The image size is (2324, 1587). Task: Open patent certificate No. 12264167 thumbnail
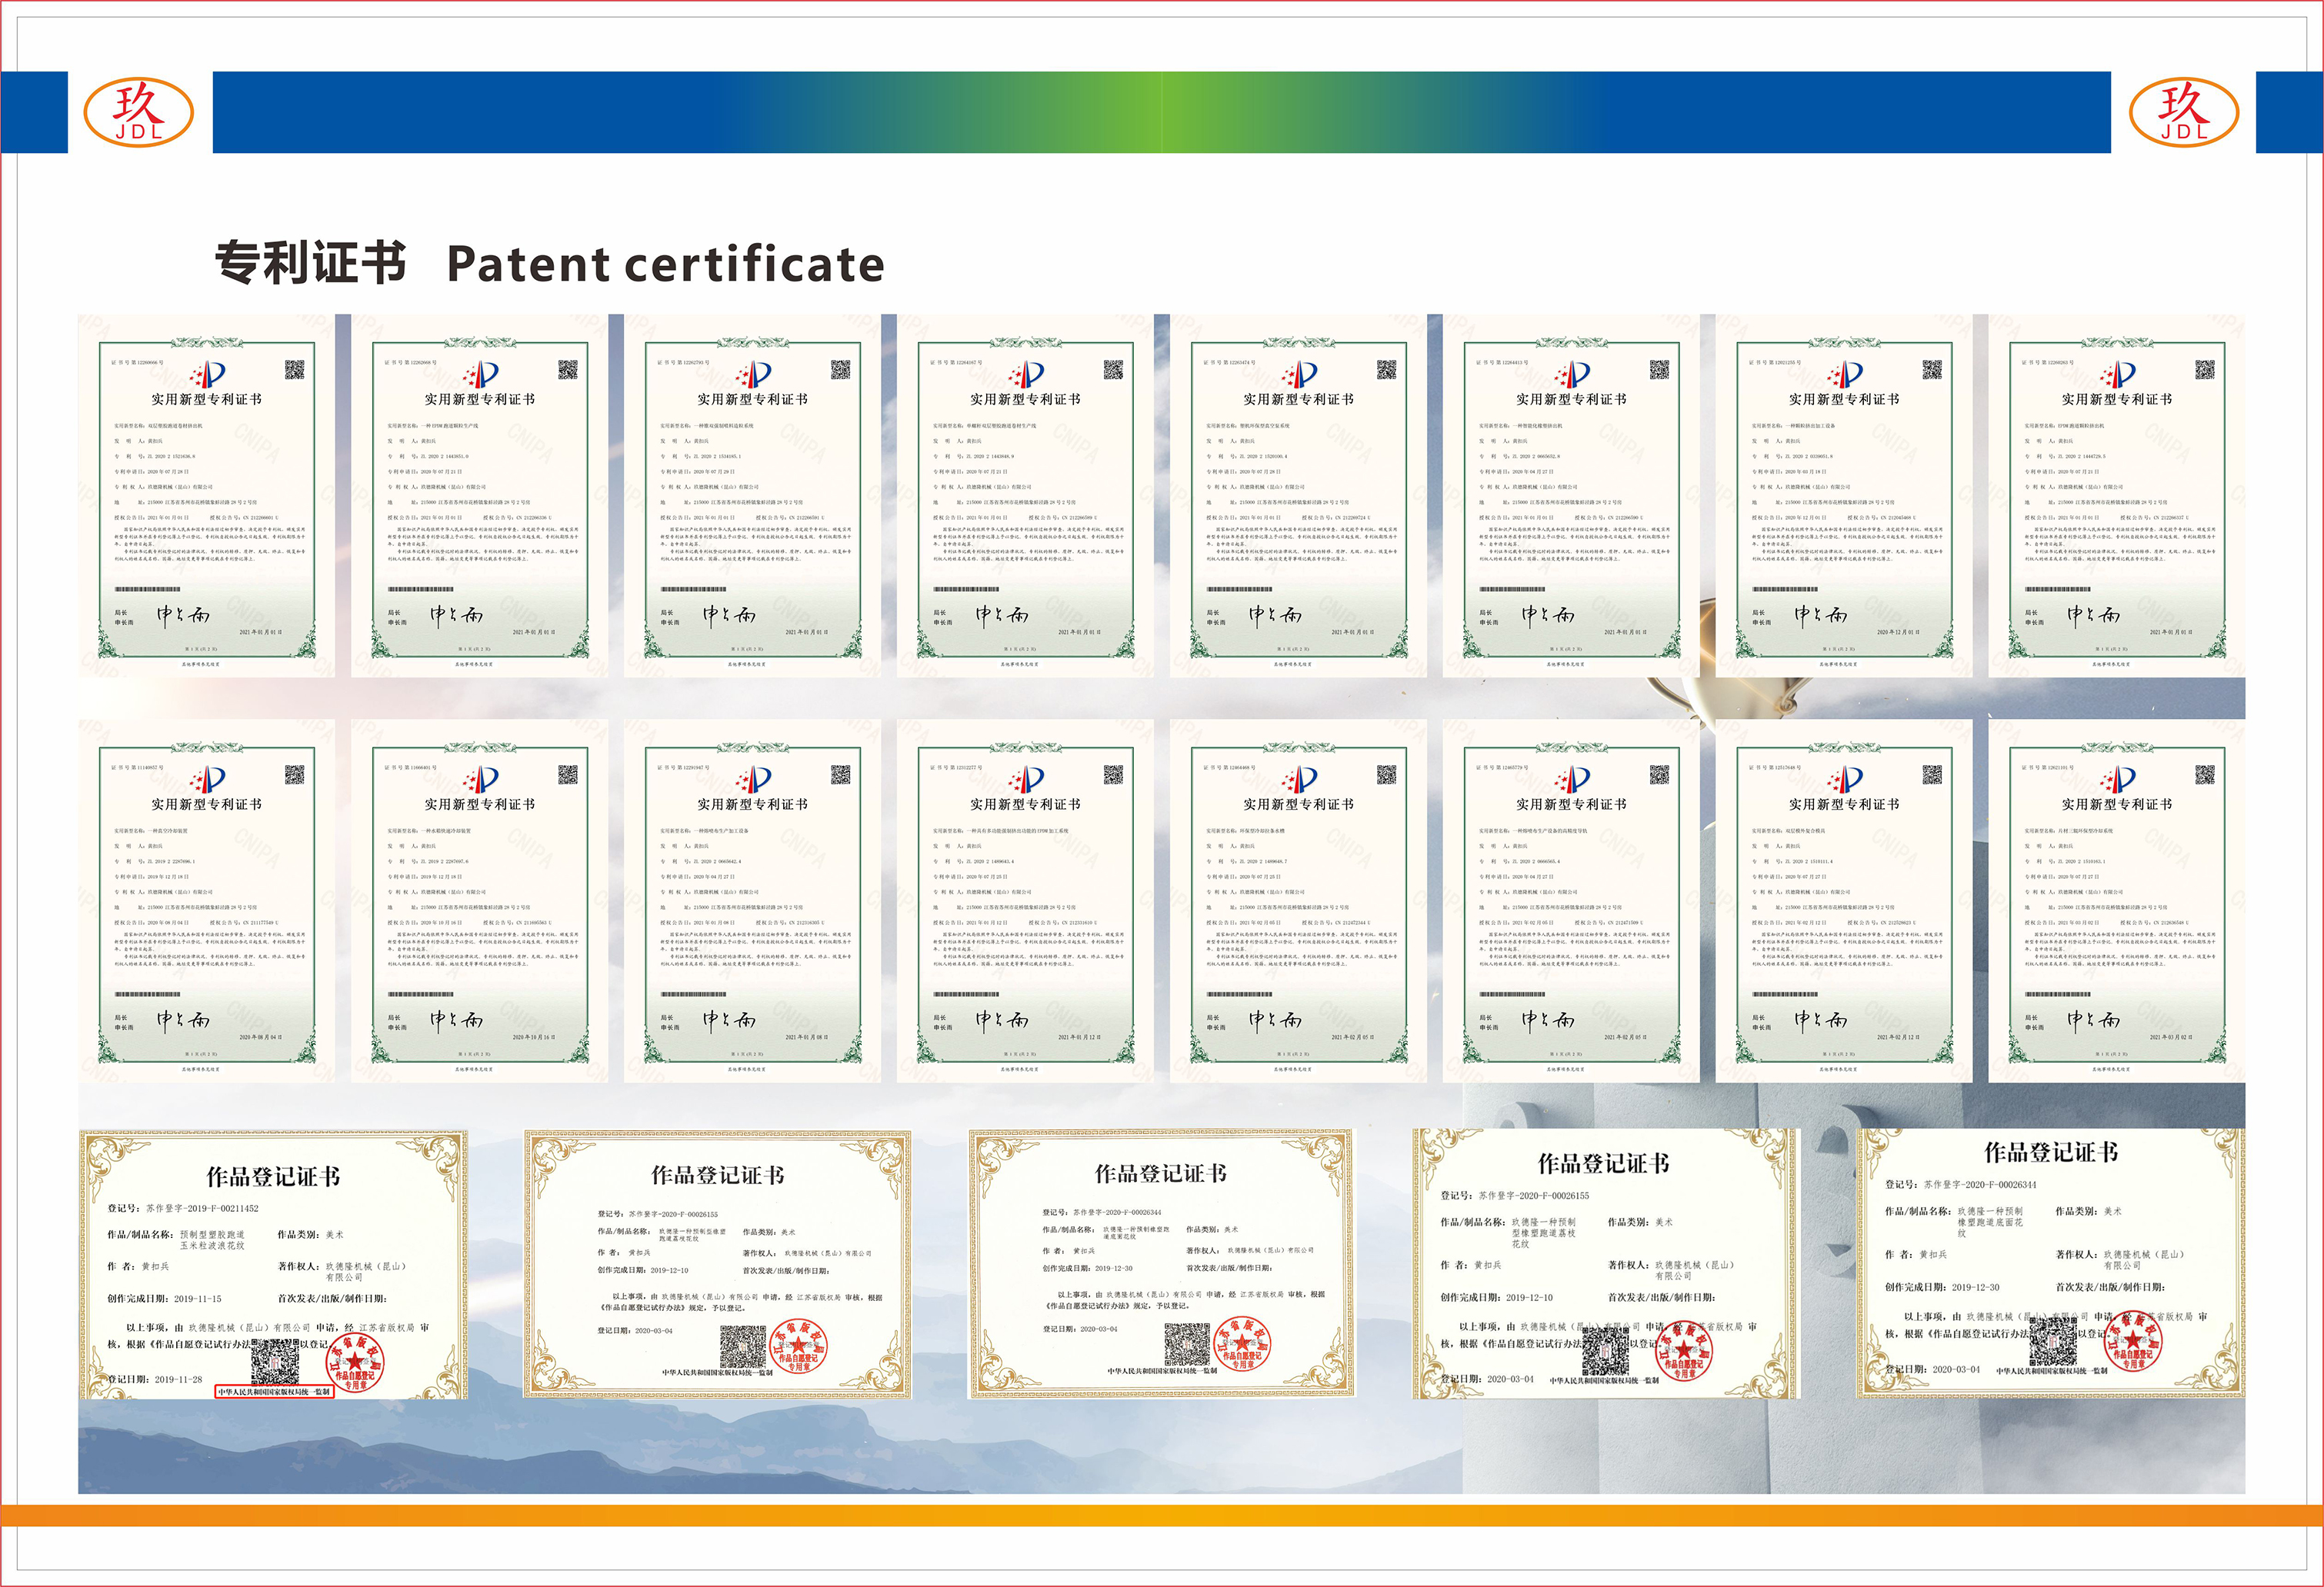point(1025,497)
